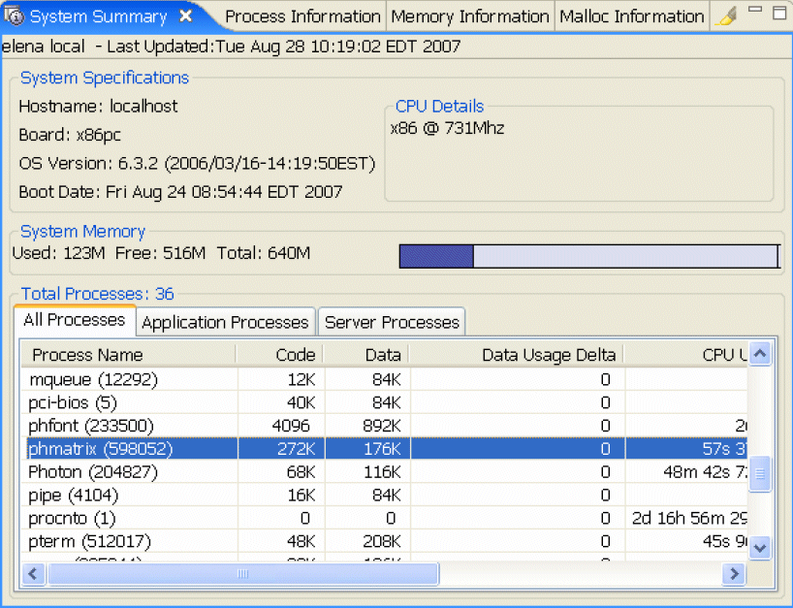Click the System Summary view icon

tap(15, 16)
